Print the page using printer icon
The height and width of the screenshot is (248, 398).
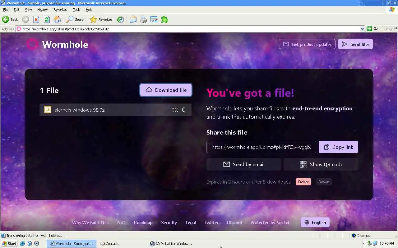click(143, 19)
